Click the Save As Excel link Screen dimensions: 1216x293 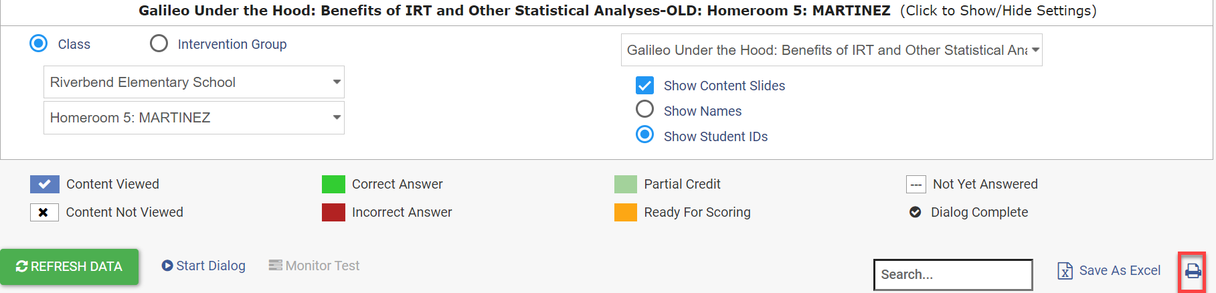click(x=1120, y=270)
